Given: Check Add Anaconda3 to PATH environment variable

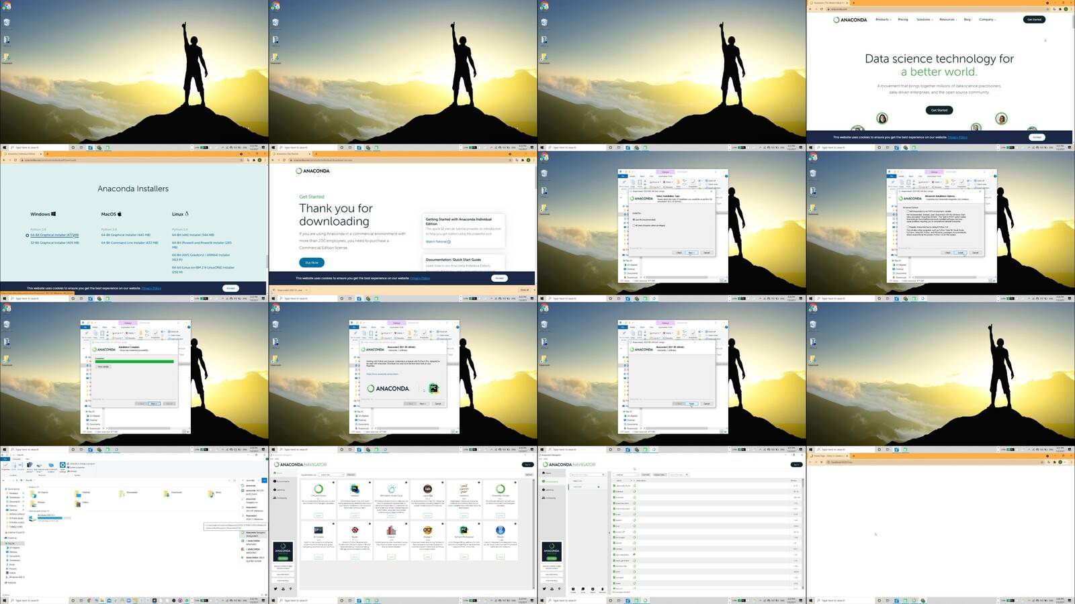Looking at the screenshot, I should [x=908, y=211].
